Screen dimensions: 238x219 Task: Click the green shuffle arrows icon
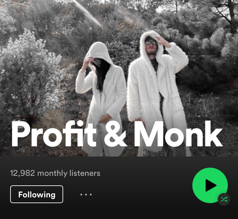pyautogui.click(x=224, y=199)
